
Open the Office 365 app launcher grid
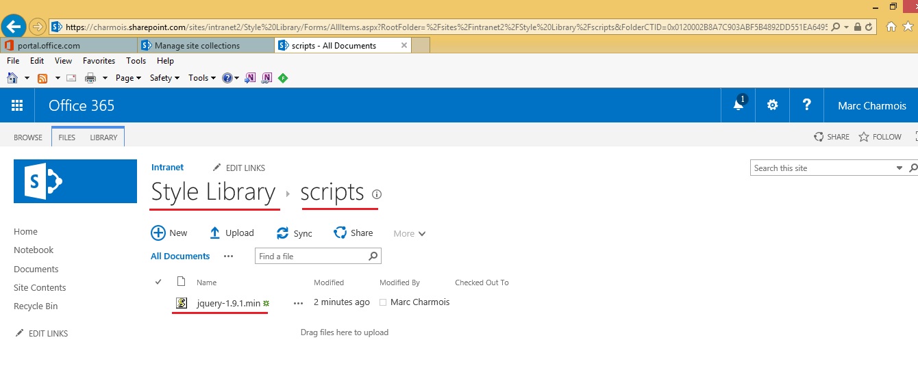17,105
